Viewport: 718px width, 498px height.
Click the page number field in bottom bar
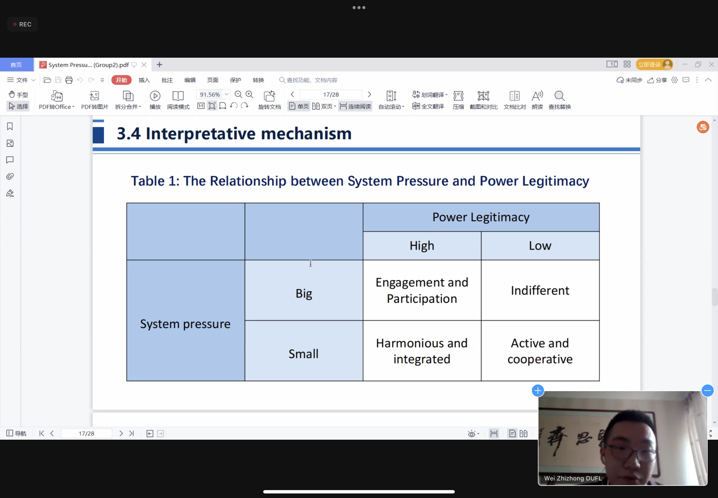click(x=86, y=433)
